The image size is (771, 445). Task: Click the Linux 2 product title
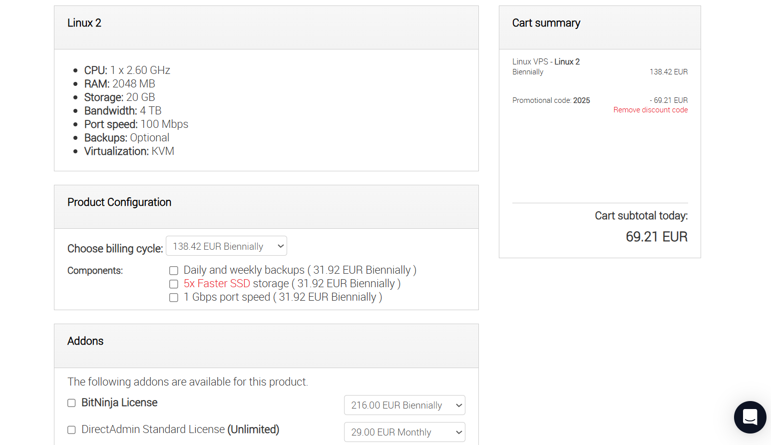pos(84,23)
